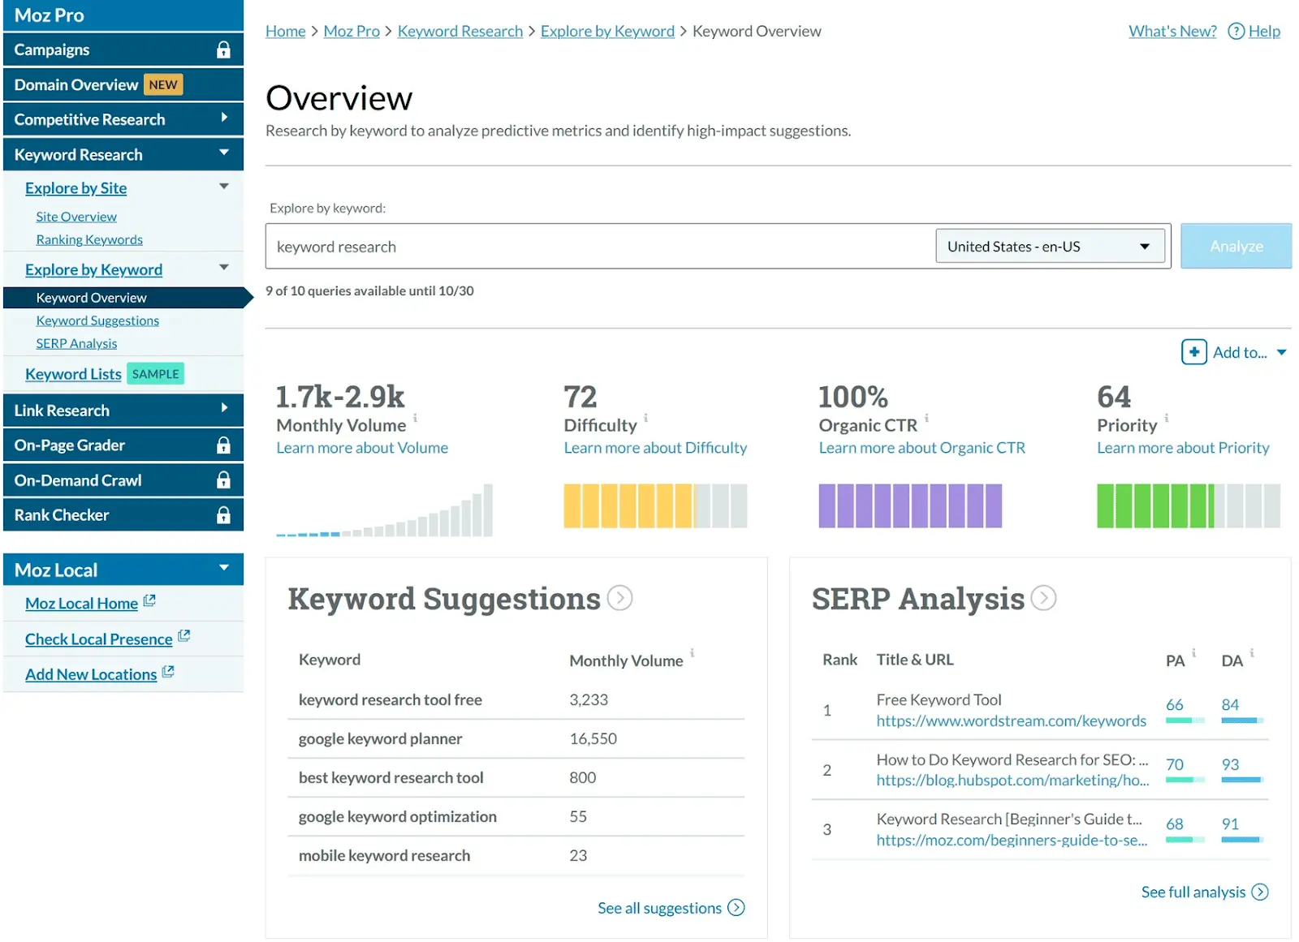Click the Analyze button
1299x942 pixels.
click(x=1236, y=246)
